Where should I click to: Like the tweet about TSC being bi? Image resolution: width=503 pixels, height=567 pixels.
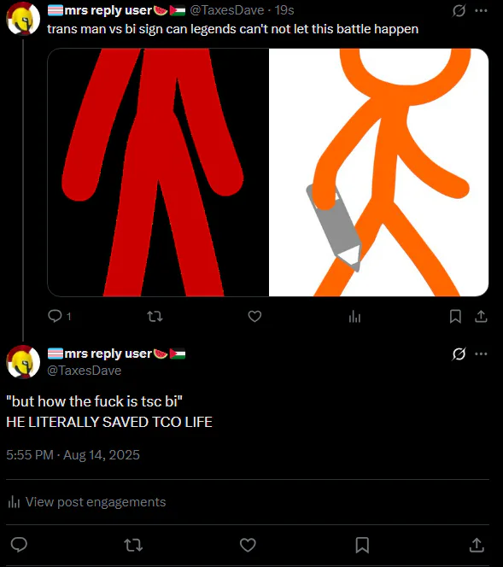[248, 545]
